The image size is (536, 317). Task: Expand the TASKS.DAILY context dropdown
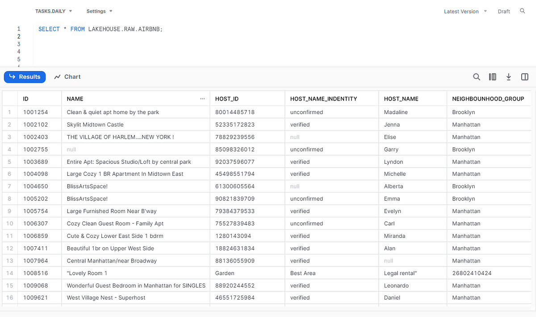pyautogui.click(x=54, y=11)
